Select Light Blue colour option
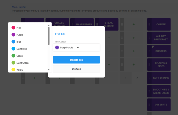This screenshot has height=115, width=178. 21,49
